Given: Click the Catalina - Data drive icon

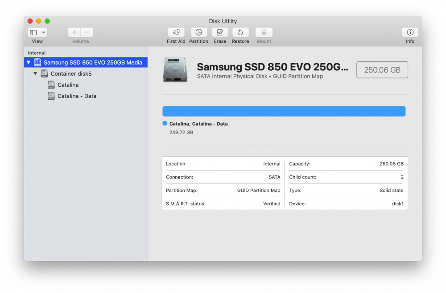Looking at the screenshot, I should coord(51,96).
